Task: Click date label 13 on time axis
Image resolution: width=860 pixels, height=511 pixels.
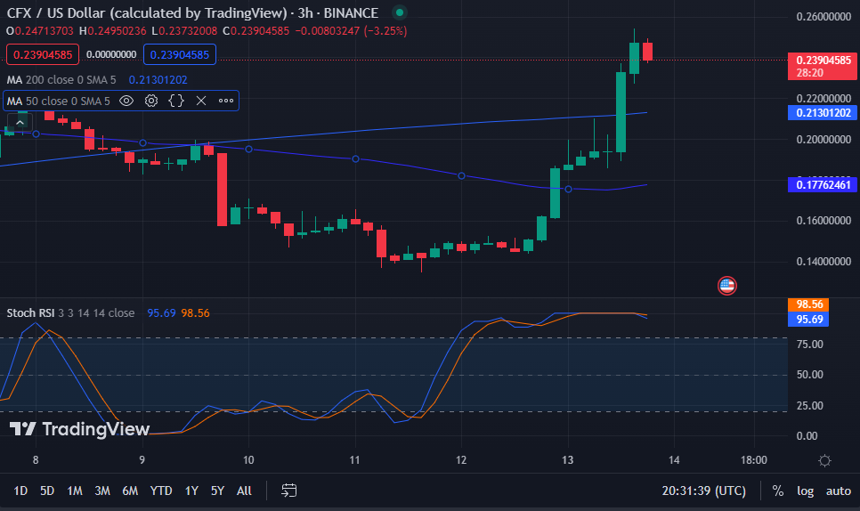Action: 568,460
